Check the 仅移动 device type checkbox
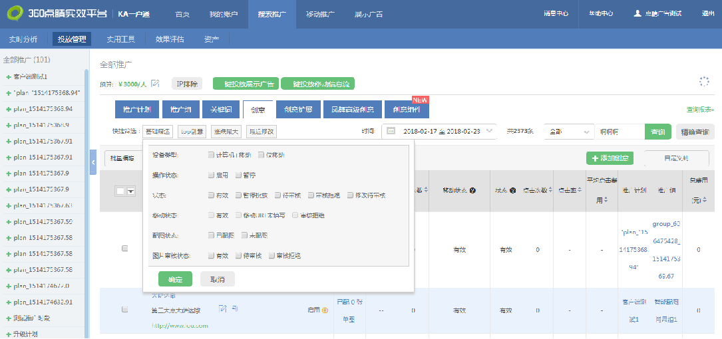This screenshot has height=339, width=722. (261, 155)
